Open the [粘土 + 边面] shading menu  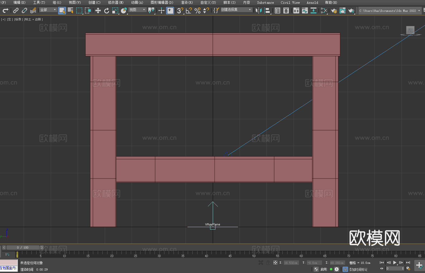tap(33, 19)
